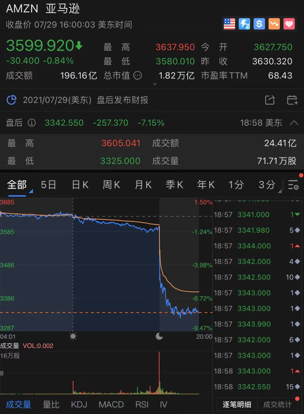Switch to the 日K chart tab

(80, 185)
